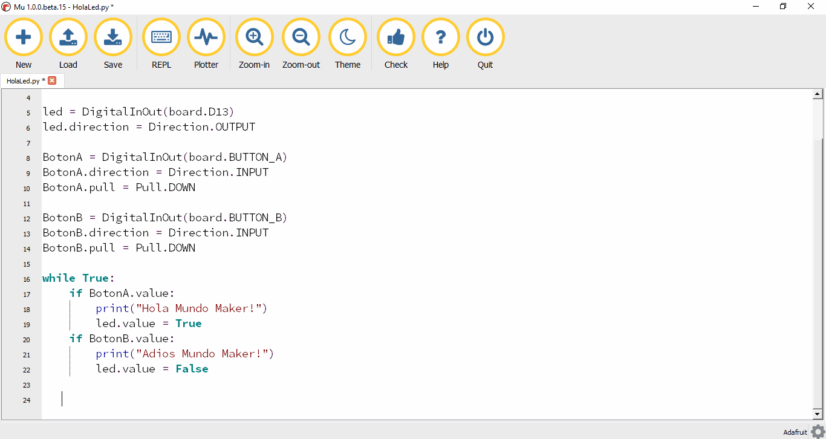Run Check on the code
Screen dimensions: 826x439
396,37
